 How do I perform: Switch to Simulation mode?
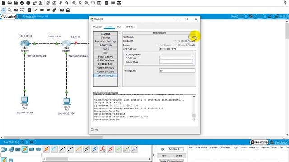click(279, 142)
